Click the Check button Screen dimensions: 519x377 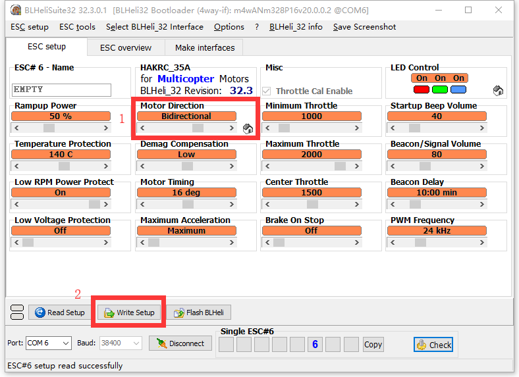pyautogui.click(x=433, y=345)
